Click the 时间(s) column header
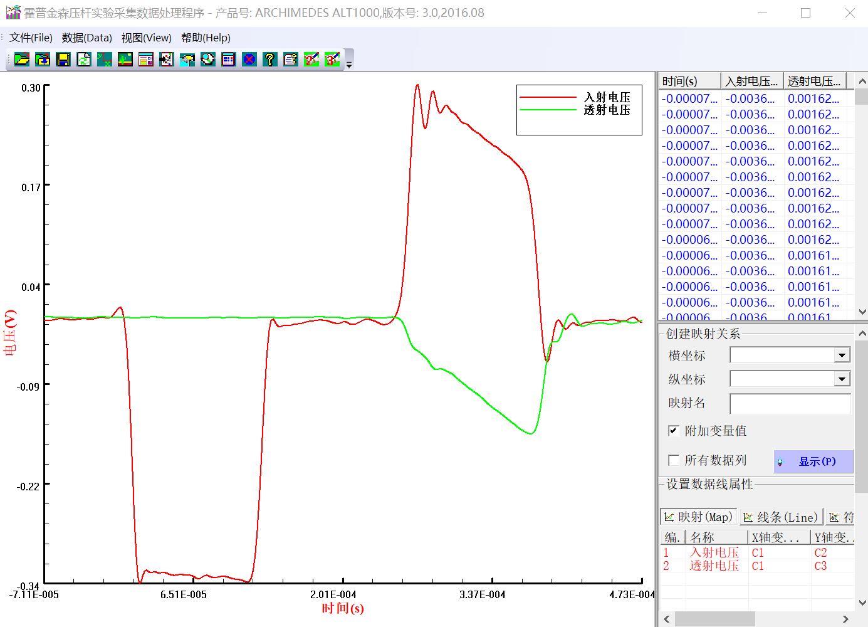The image size is (868, 627). tap(689, 81)
